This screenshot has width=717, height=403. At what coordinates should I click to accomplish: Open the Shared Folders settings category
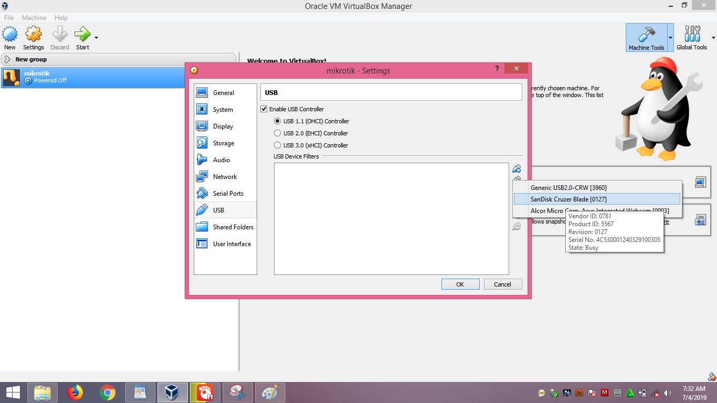[x=225, y=227]
